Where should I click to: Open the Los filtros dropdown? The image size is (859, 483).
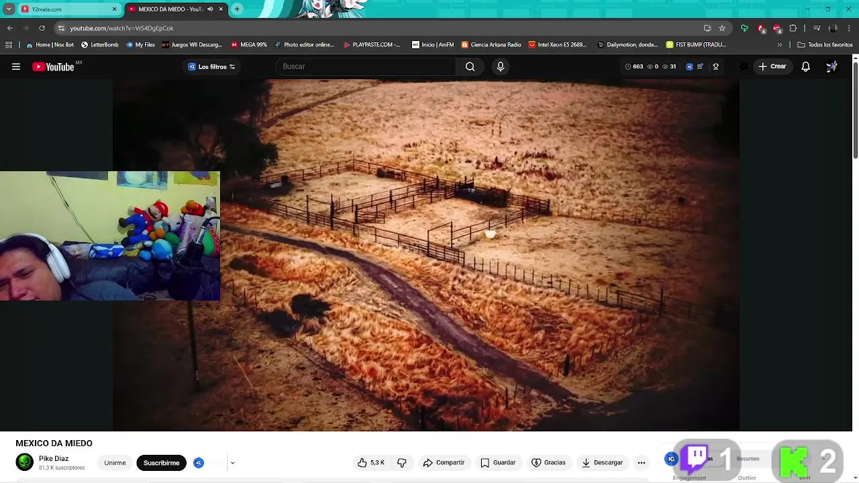pyautogui.click(x=211, y=66)
